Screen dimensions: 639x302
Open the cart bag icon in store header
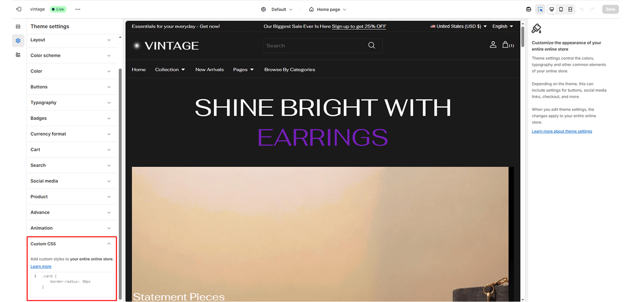[x=508, y=45]
